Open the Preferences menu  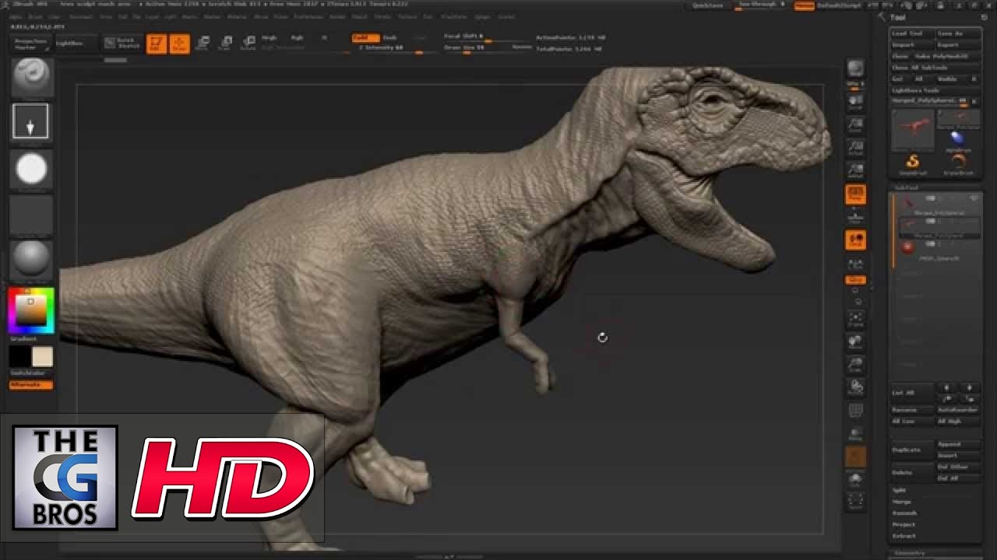pos(308,16)
